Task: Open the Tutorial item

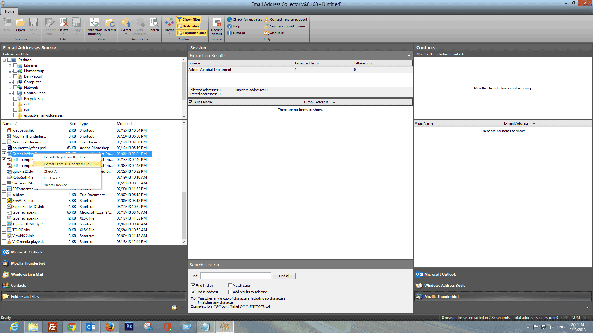Action: 236,33
